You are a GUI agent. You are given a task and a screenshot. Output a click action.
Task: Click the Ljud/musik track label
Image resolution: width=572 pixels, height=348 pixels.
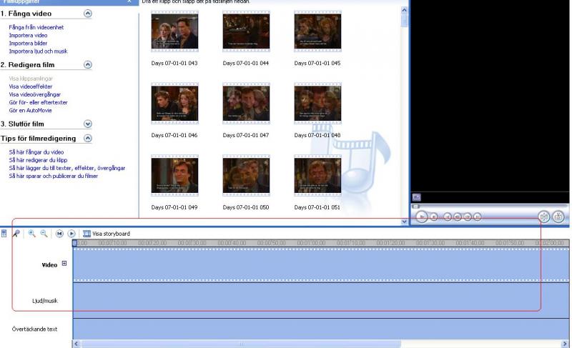[45, 301]
